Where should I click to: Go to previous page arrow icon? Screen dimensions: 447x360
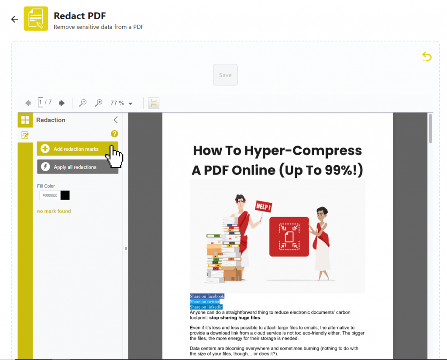28,103
